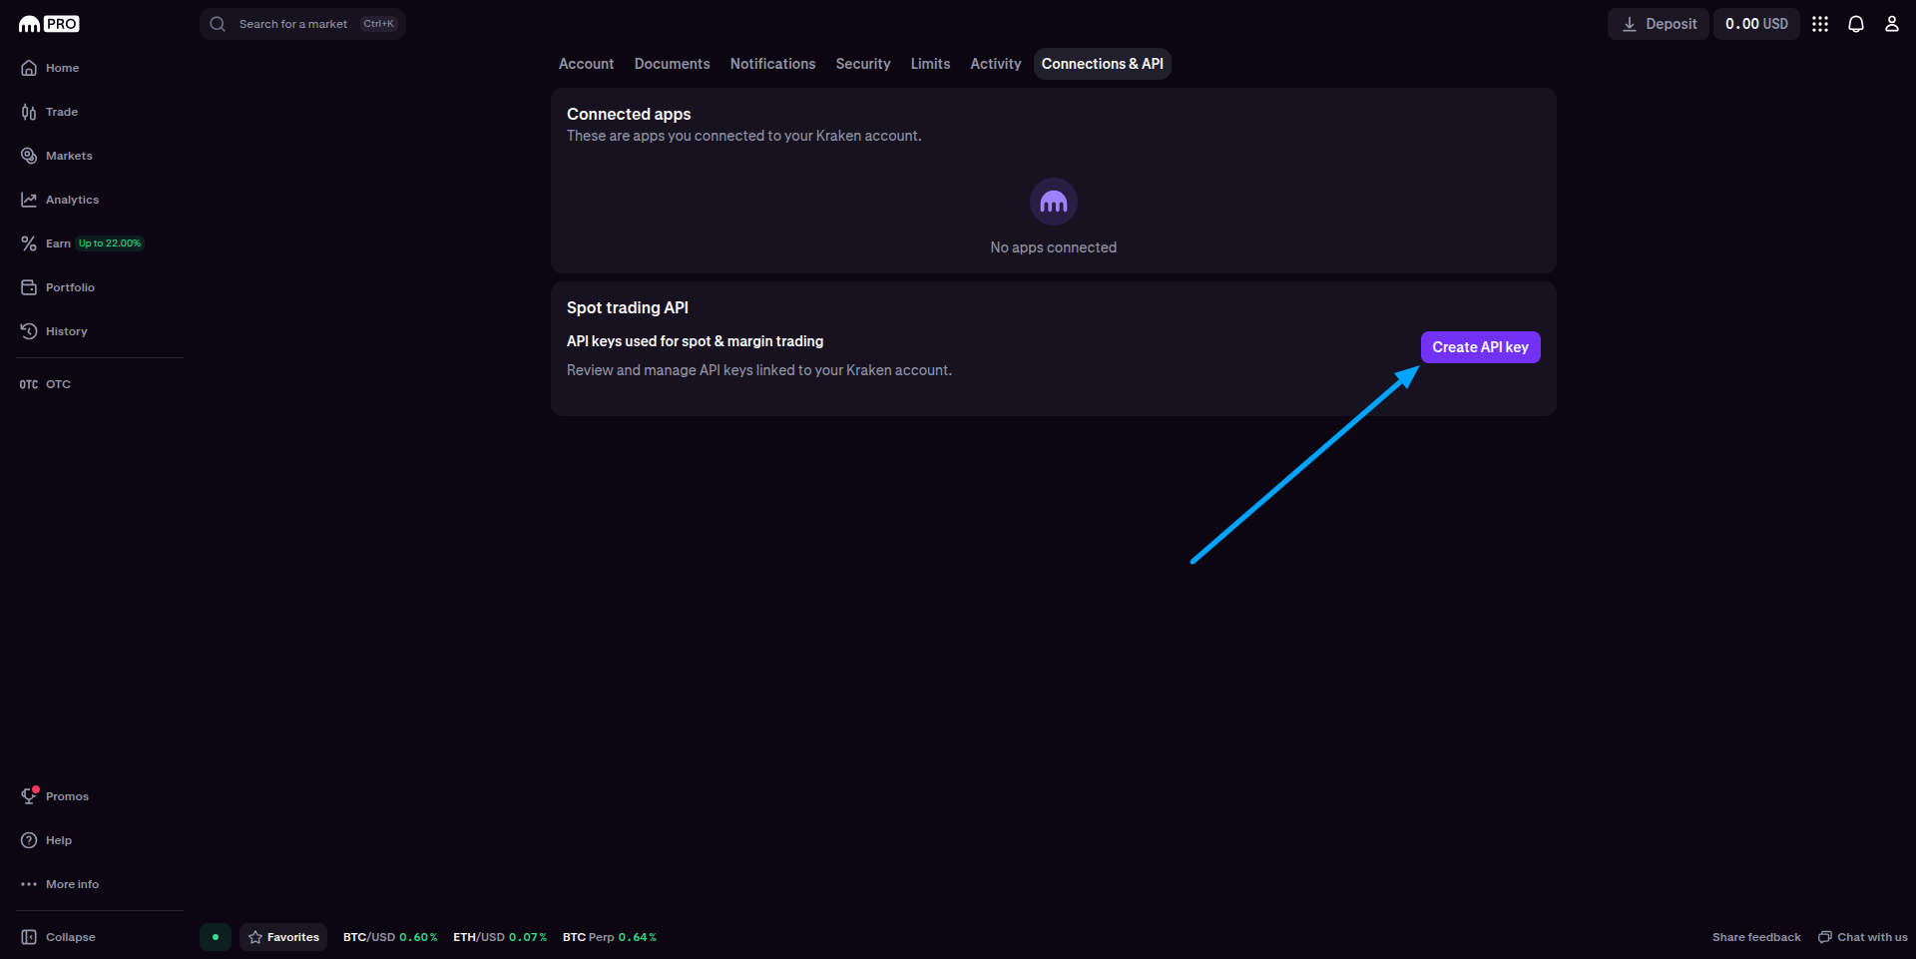Switch to the Account tab
1916x959 pixels.
point(586,64)
